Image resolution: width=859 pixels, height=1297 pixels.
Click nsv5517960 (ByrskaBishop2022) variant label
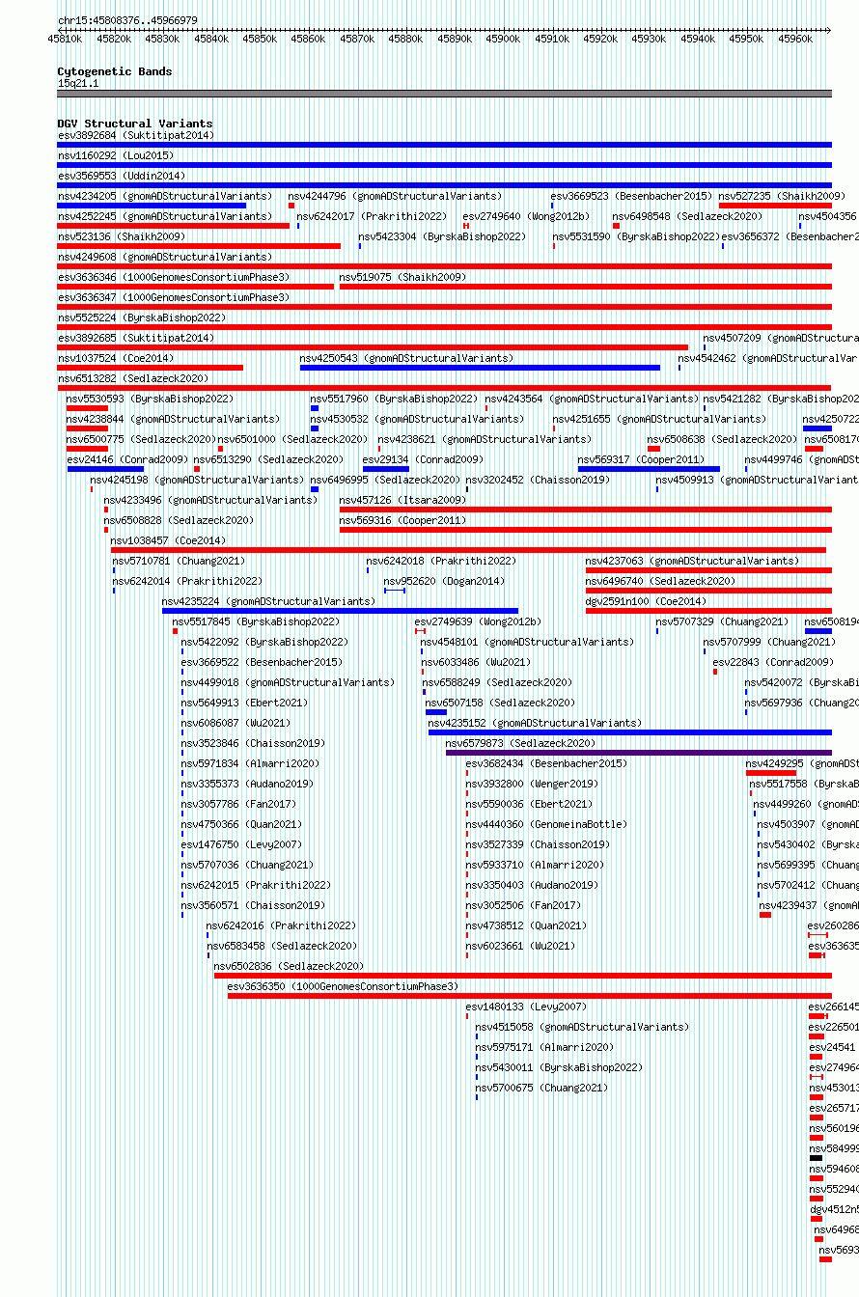(x=395, y=399)
